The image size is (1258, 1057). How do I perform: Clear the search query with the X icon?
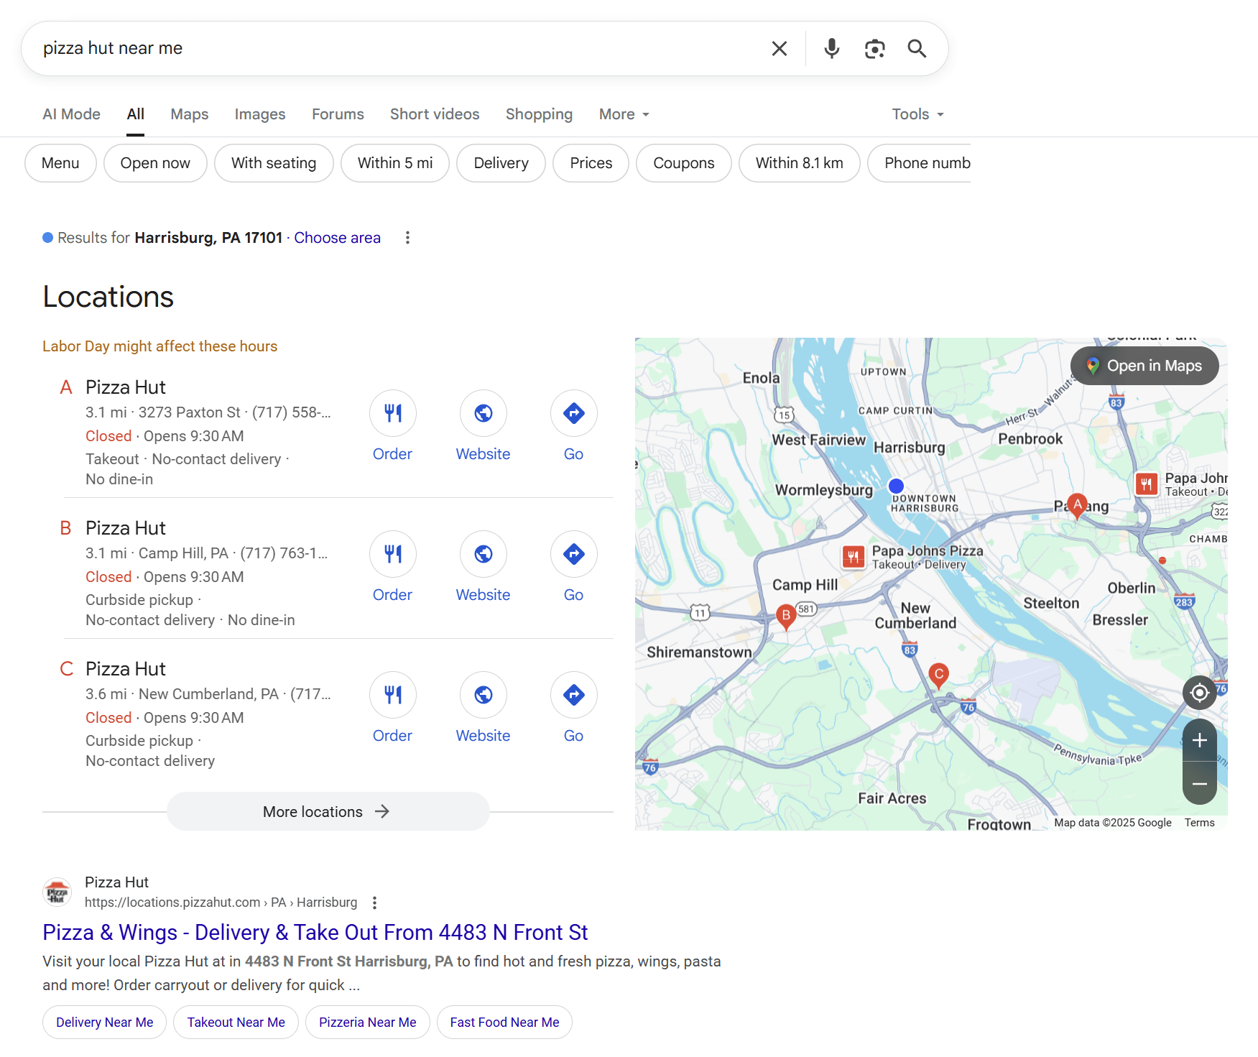(780, 49)
